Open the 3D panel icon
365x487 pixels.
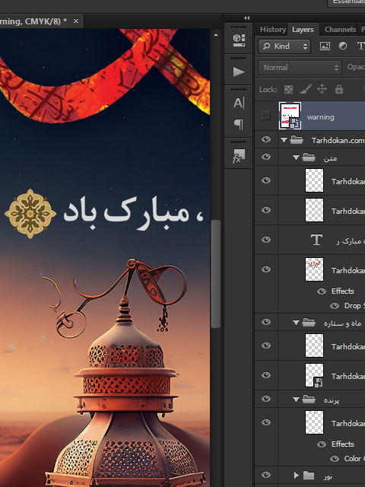(239, 40)
